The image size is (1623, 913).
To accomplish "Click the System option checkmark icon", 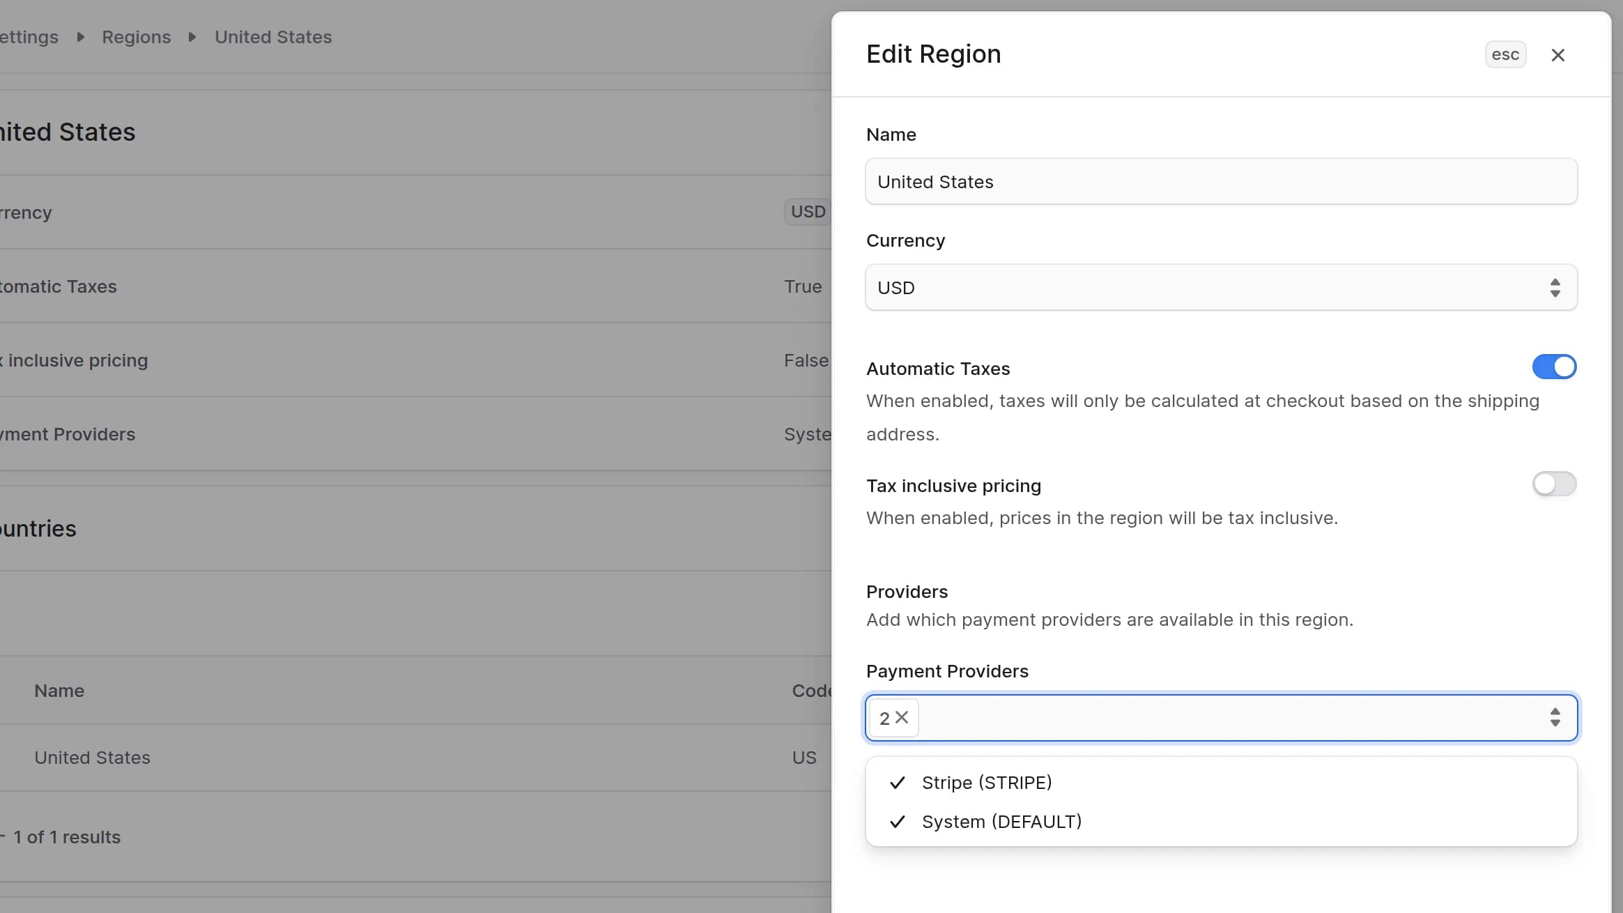I will coord(898,822).
